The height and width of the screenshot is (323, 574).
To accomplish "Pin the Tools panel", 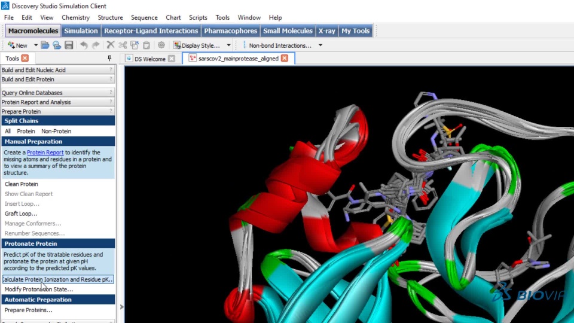I will (109, 58).
